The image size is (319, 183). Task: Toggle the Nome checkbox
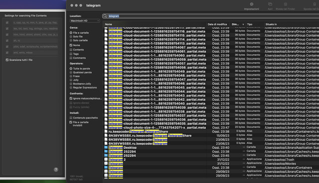71,45
